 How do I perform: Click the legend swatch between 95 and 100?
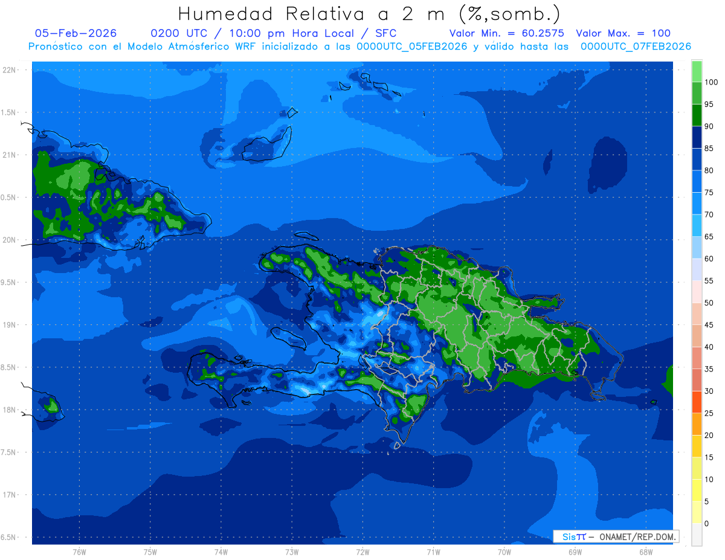[697, 93]
